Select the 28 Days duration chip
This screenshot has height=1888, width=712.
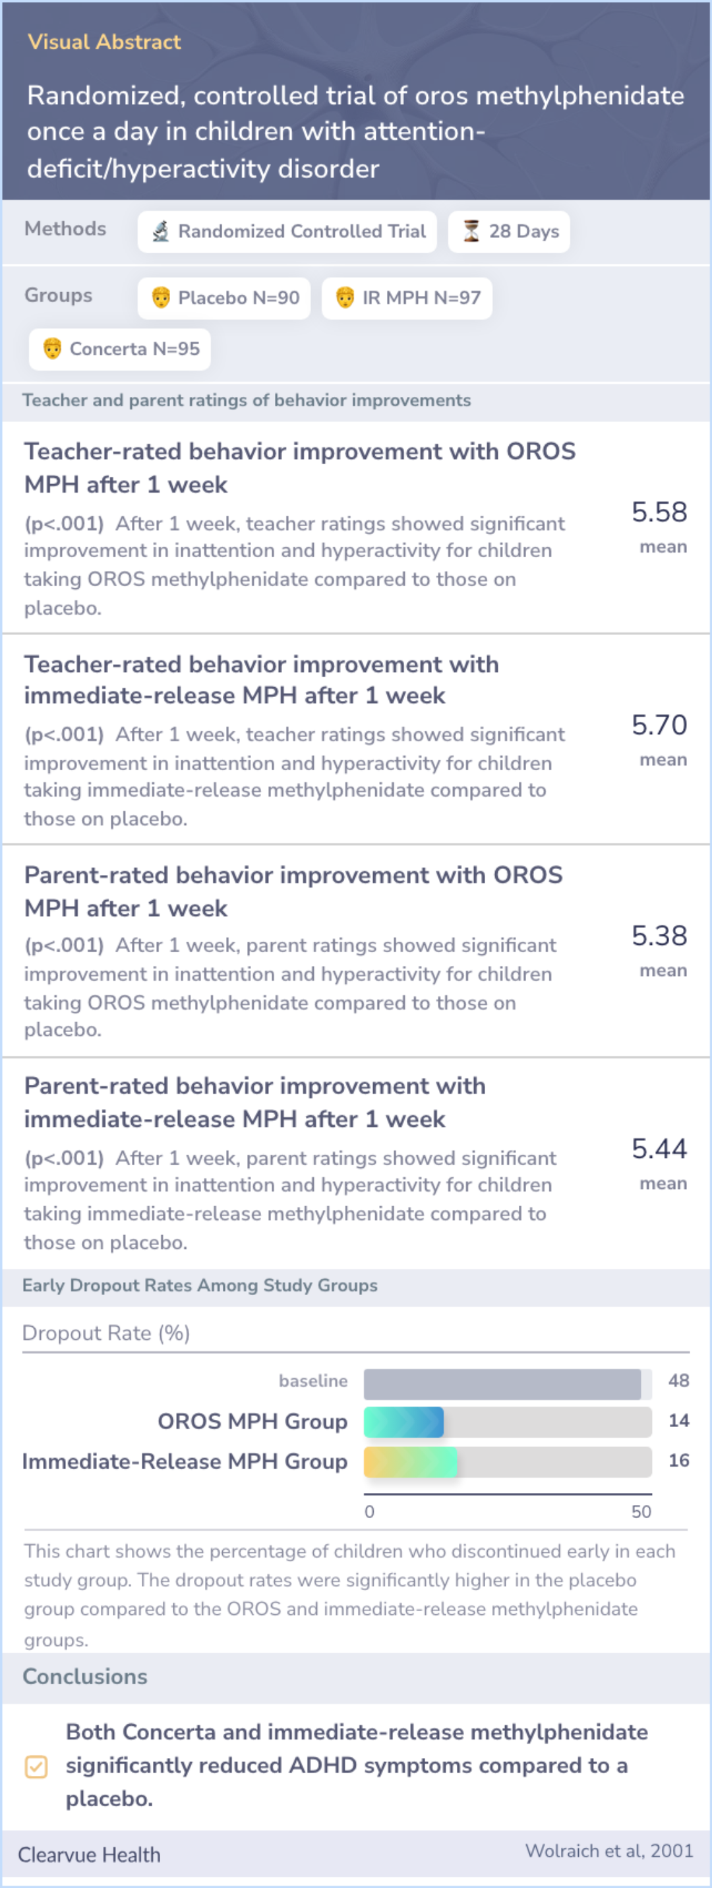[x=509, y=231]
